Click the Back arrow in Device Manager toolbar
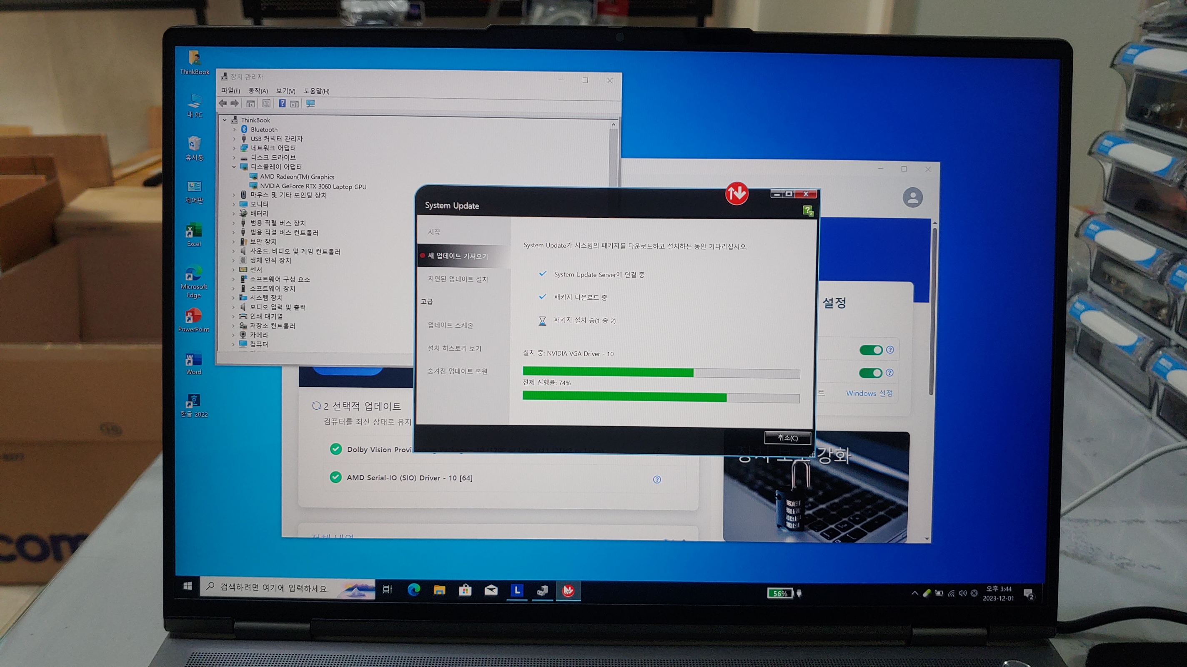 tap(223, 104)
